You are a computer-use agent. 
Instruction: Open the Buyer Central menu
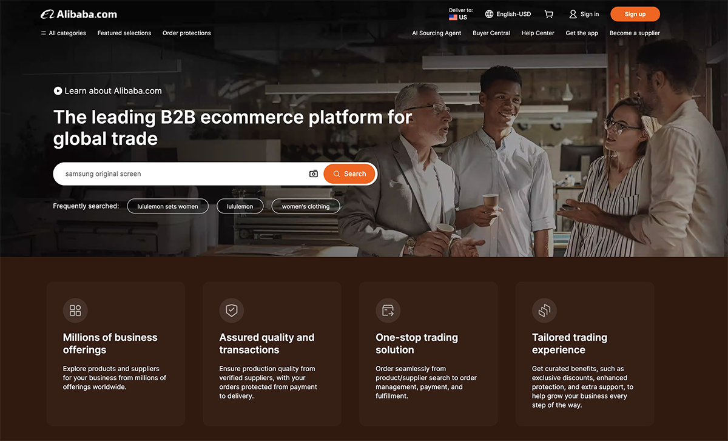pos(491,33)
